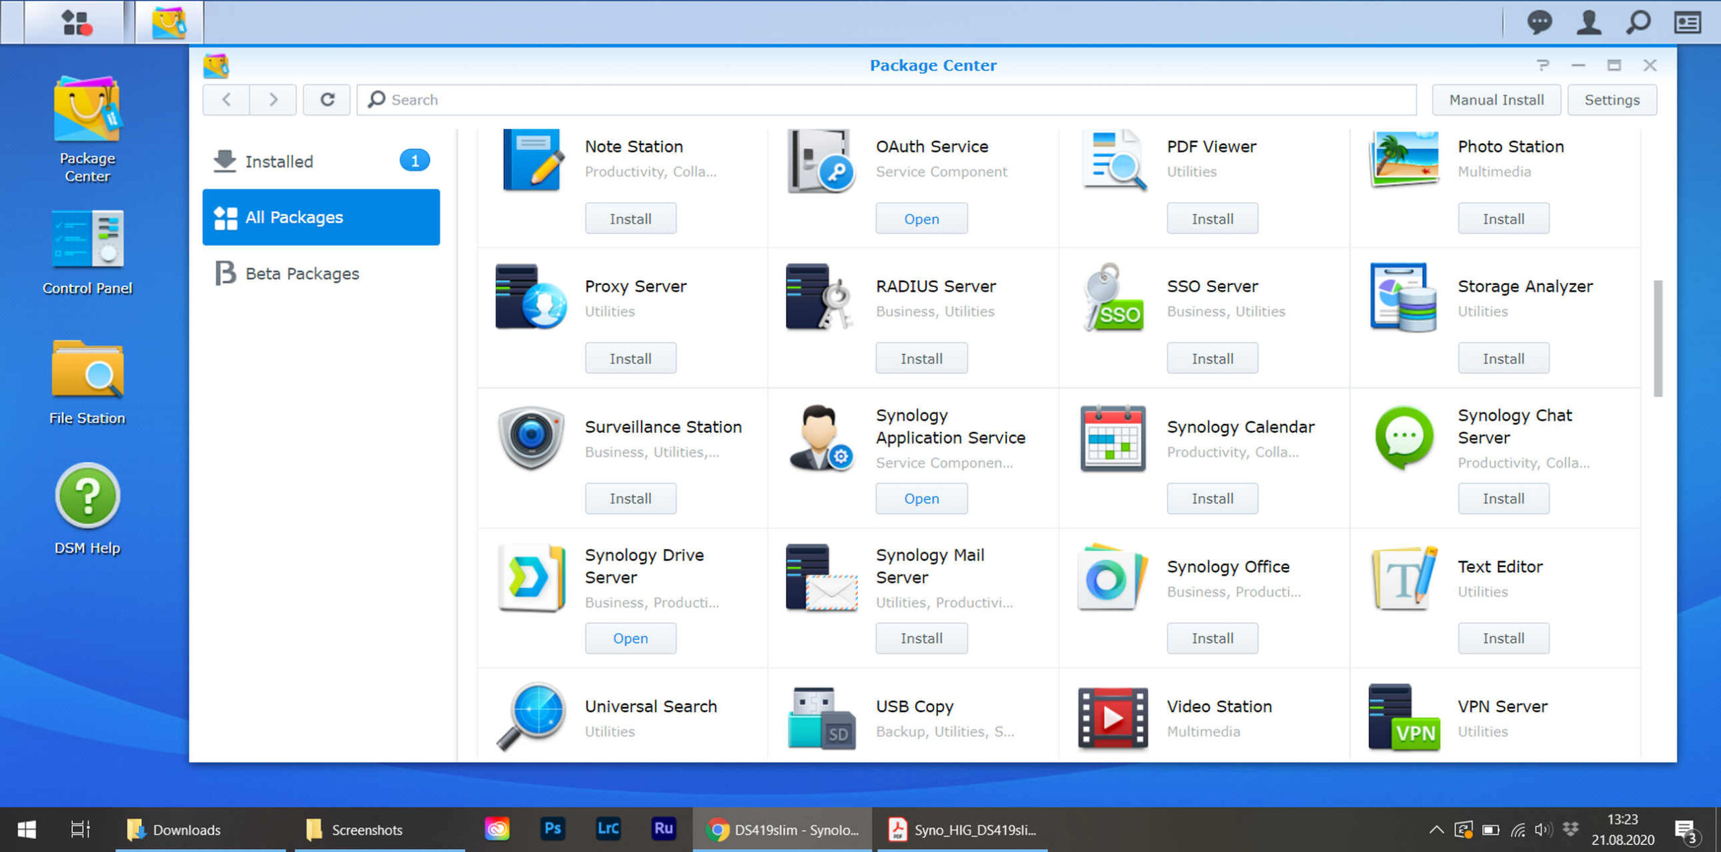
Task: Click the USB Copy package icon
Action: click(822, 718)
